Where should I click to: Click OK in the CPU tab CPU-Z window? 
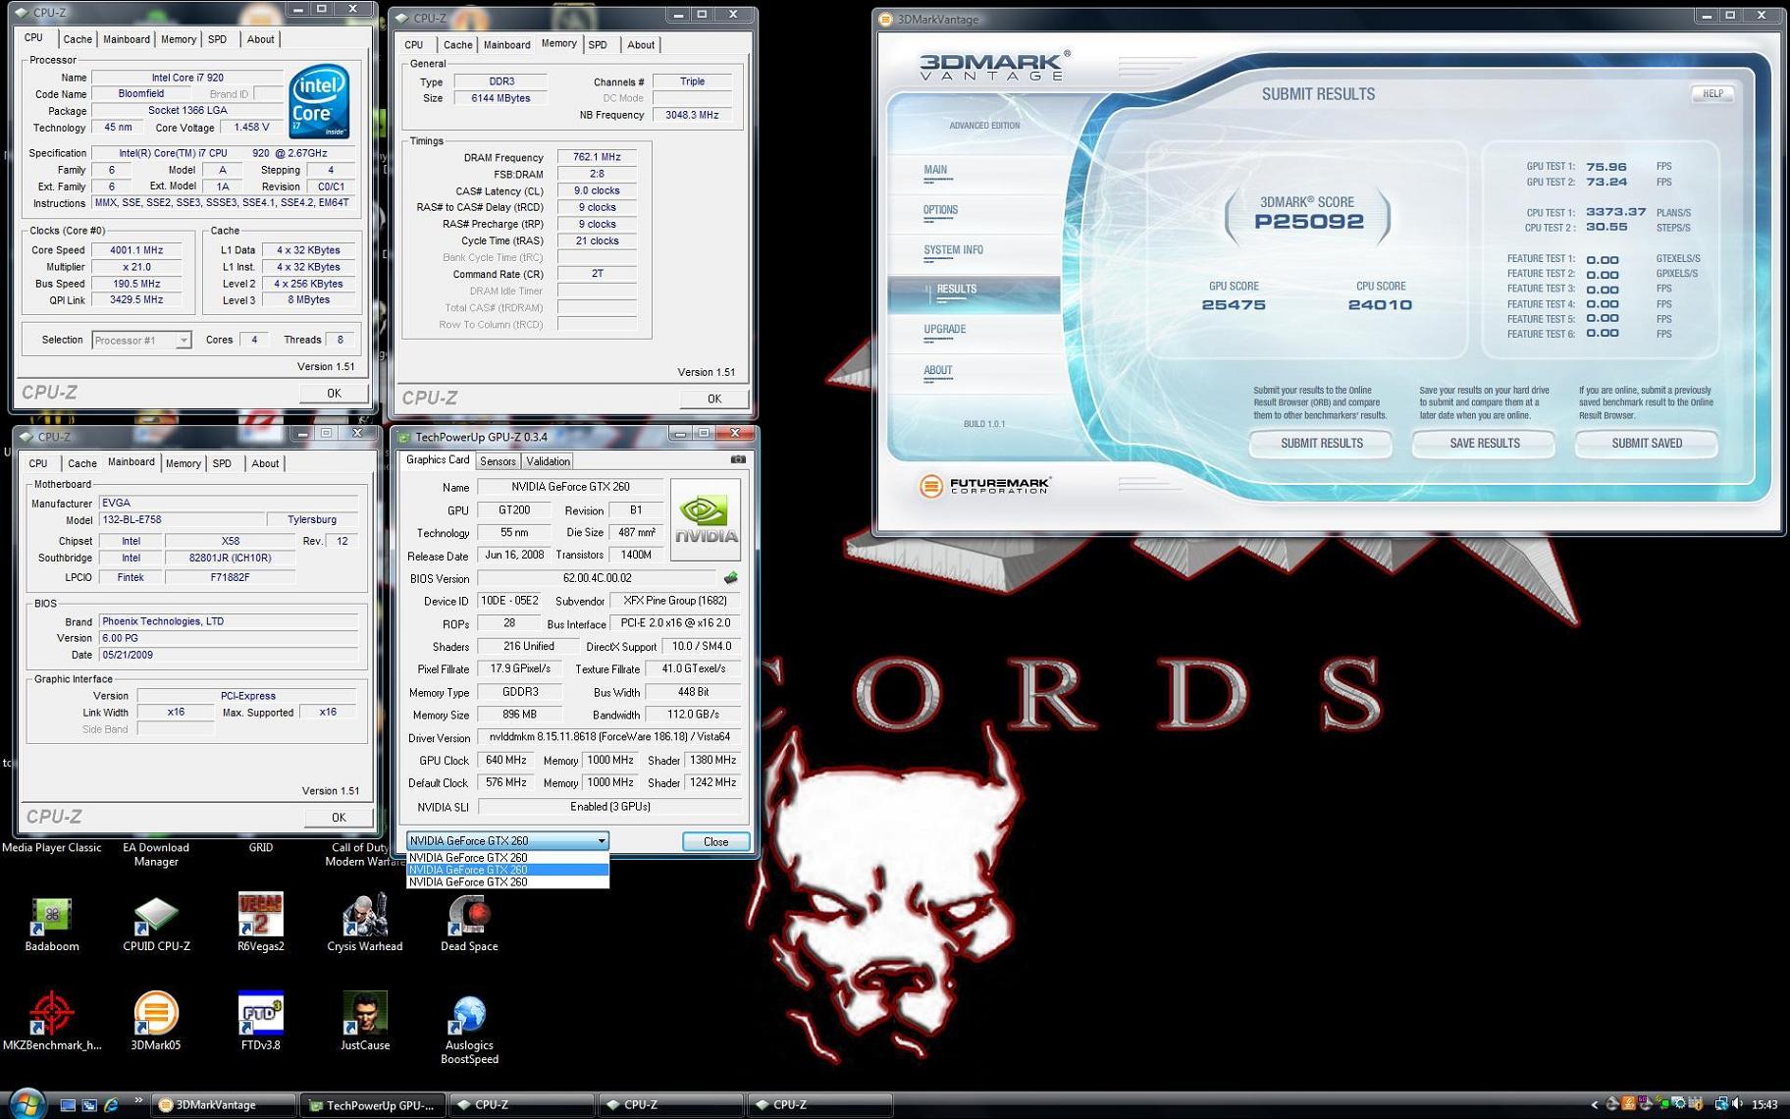pyautogui.click(x=334, y=393)
